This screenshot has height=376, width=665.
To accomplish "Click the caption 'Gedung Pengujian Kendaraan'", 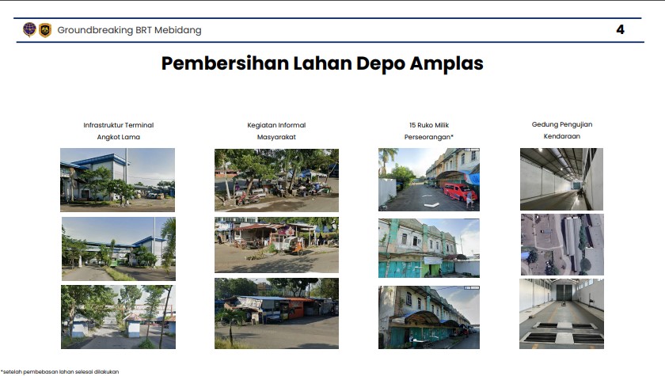I will [562, 130].
